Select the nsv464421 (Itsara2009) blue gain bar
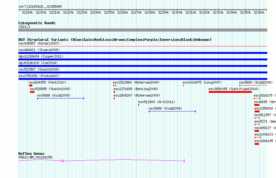The image size is (276, 178). [x=143, y=53]
